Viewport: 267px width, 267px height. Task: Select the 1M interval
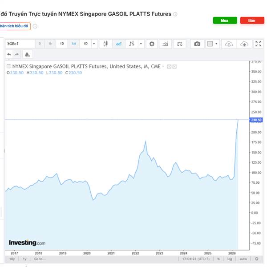pos(74,44)
